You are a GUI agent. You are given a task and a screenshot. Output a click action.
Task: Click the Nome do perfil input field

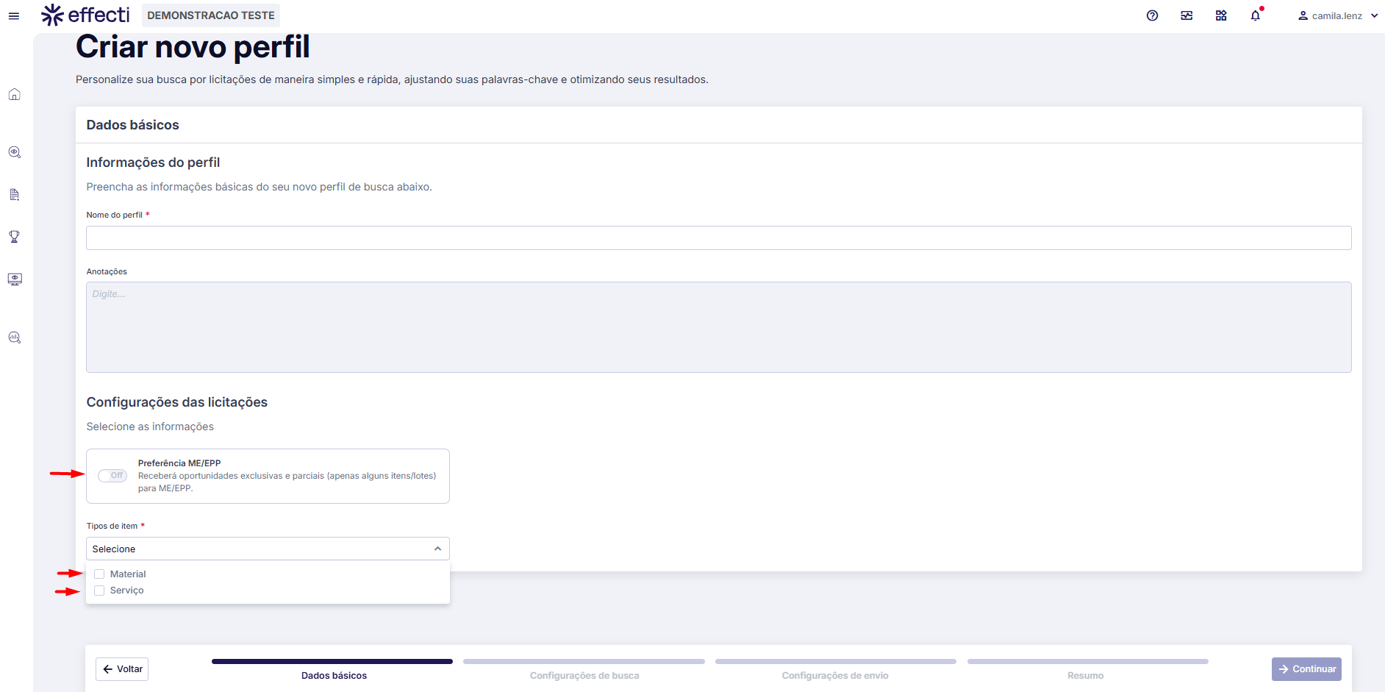tap(718, 238)
